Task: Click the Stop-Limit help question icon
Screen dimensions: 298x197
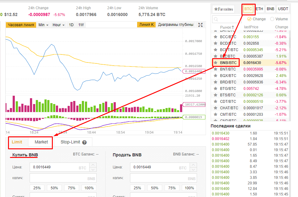Action: [84, 142]
